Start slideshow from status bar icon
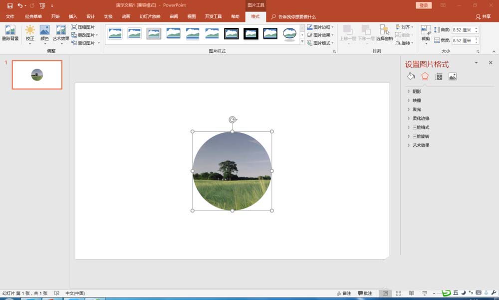Image resolution: width=499 pixels, height=300 pixels. [x=425, y=294]
